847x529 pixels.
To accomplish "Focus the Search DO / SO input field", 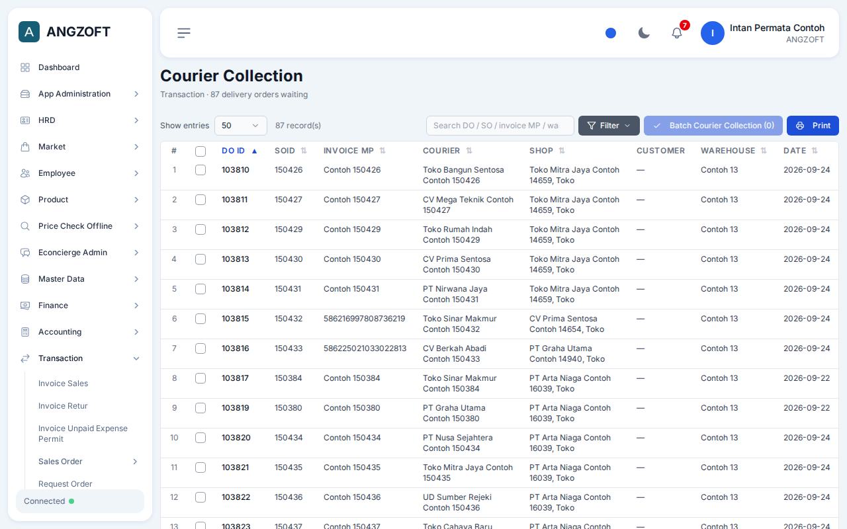I will (x=500, y=126).
